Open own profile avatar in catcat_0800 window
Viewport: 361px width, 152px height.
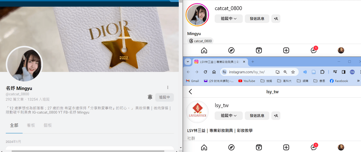[x=341, y=50]
